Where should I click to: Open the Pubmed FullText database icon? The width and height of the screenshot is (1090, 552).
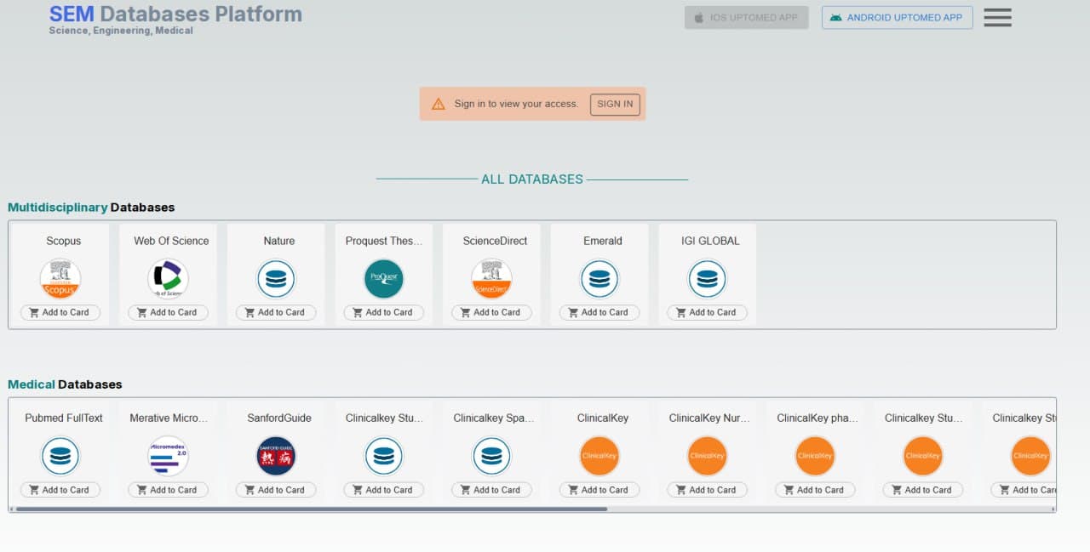60,457
